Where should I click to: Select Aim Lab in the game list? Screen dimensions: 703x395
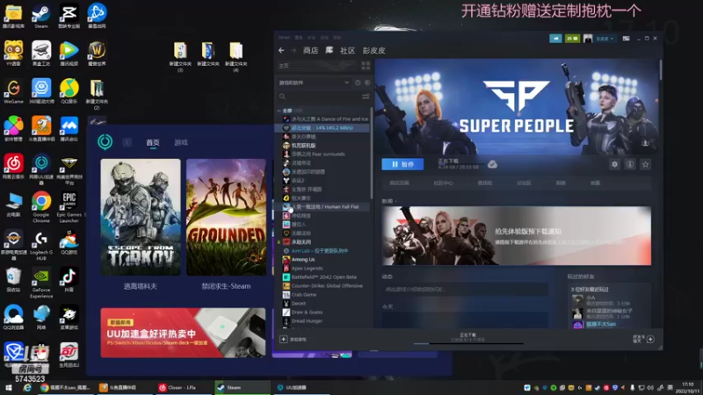[x=315, y=251]
